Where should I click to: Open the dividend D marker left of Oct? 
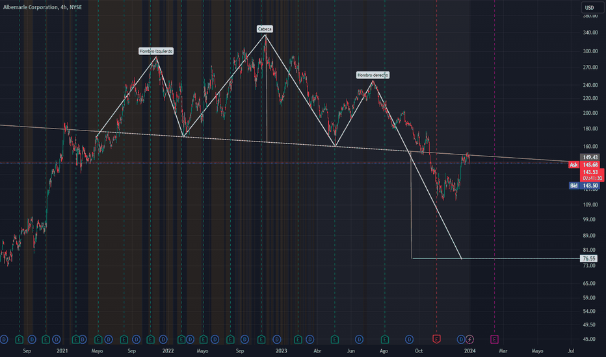coord(409,339)
